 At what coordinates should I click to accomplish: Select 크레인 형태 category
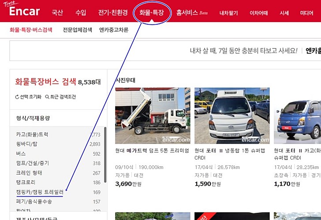click(x=29, y=173)
